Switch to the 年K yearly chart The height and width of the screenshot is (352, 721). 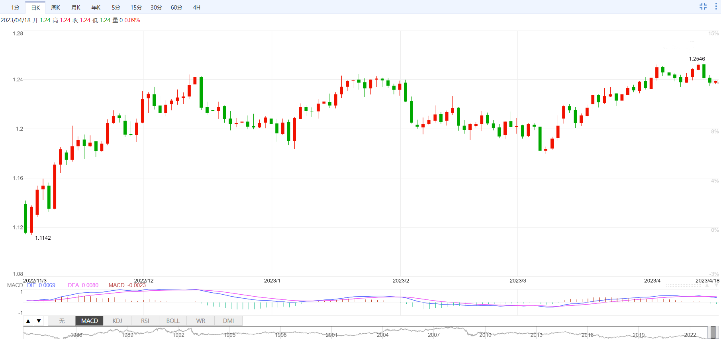click(x=96, y=8)
